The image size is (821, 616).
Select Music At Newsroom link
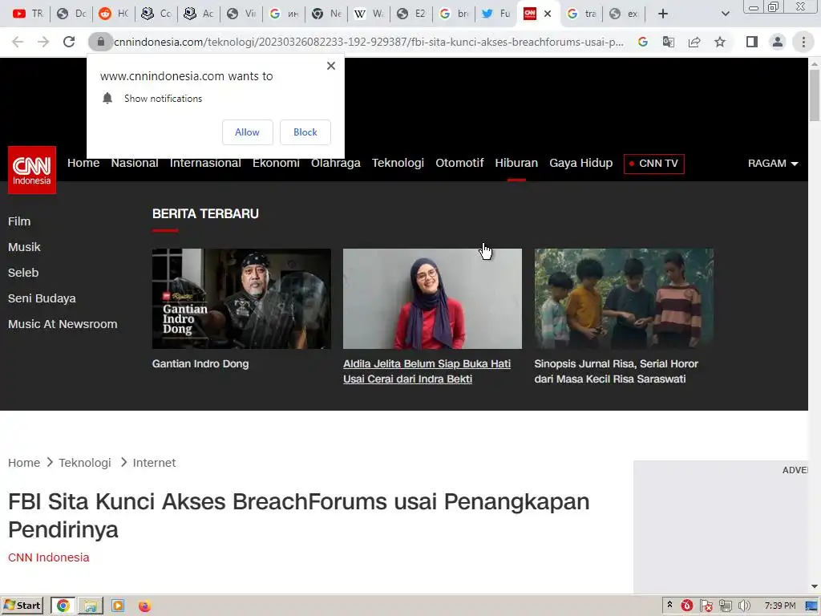(x=63, y=324)
